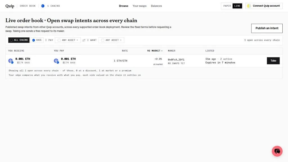Click the MAKER column header
This screenshot has width=288, height=162.
172,51
